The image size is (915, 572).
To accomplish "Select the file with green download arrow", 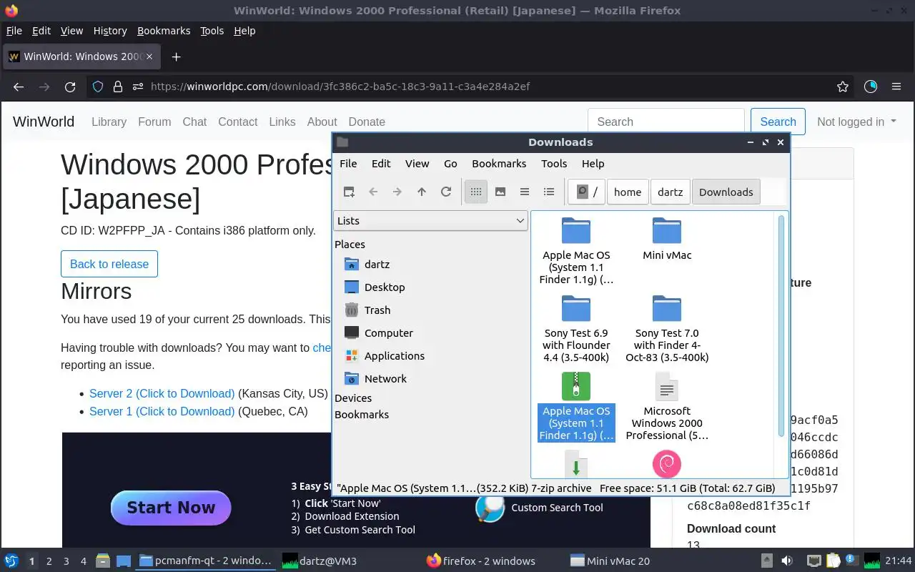I will pos(576,465).
